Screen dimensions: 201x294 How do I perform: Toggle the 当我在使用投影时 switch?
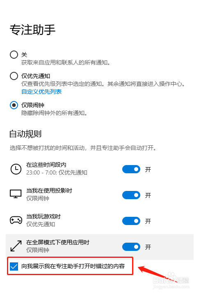pyautogui.click(x=131, y=195)
